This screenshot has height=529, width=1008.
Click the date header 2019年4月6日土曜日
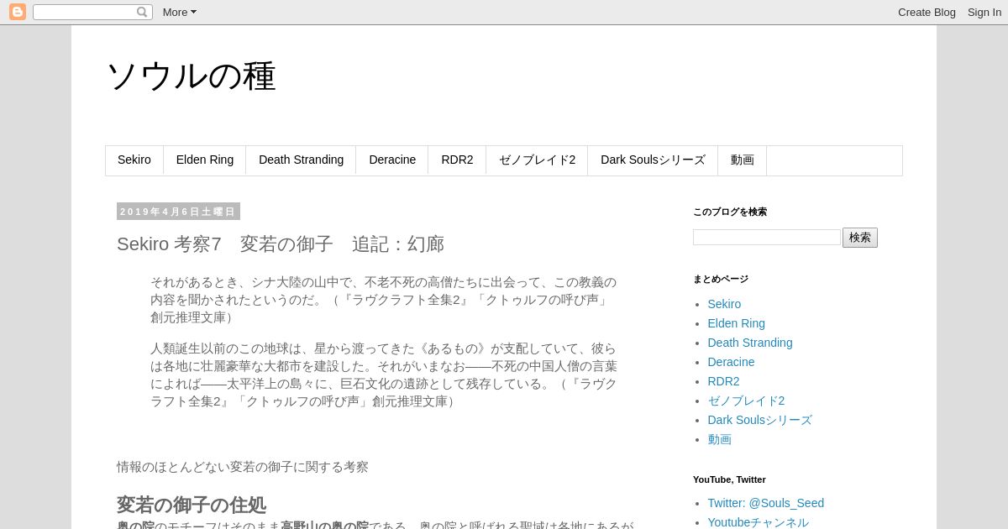tap(178, 212)
